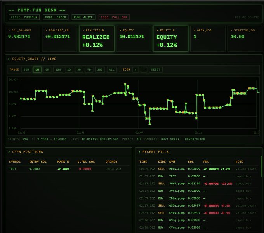Click the lowest dip marker on equity chart
Screen dimensions: 264x233
[149, 124]
